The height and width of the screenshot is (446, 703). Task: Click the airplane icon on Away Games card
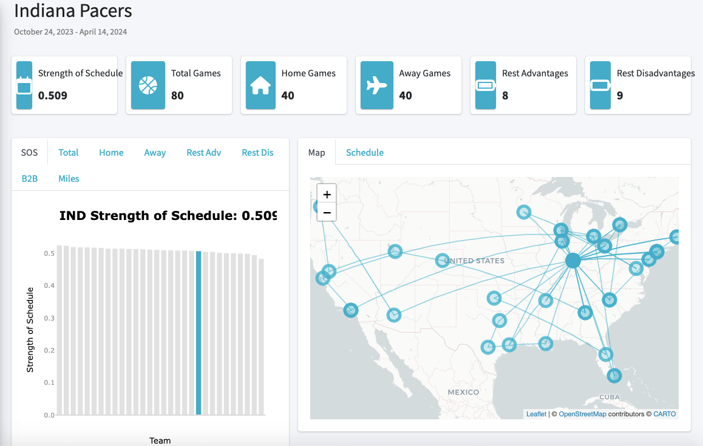tap(376, 85)
